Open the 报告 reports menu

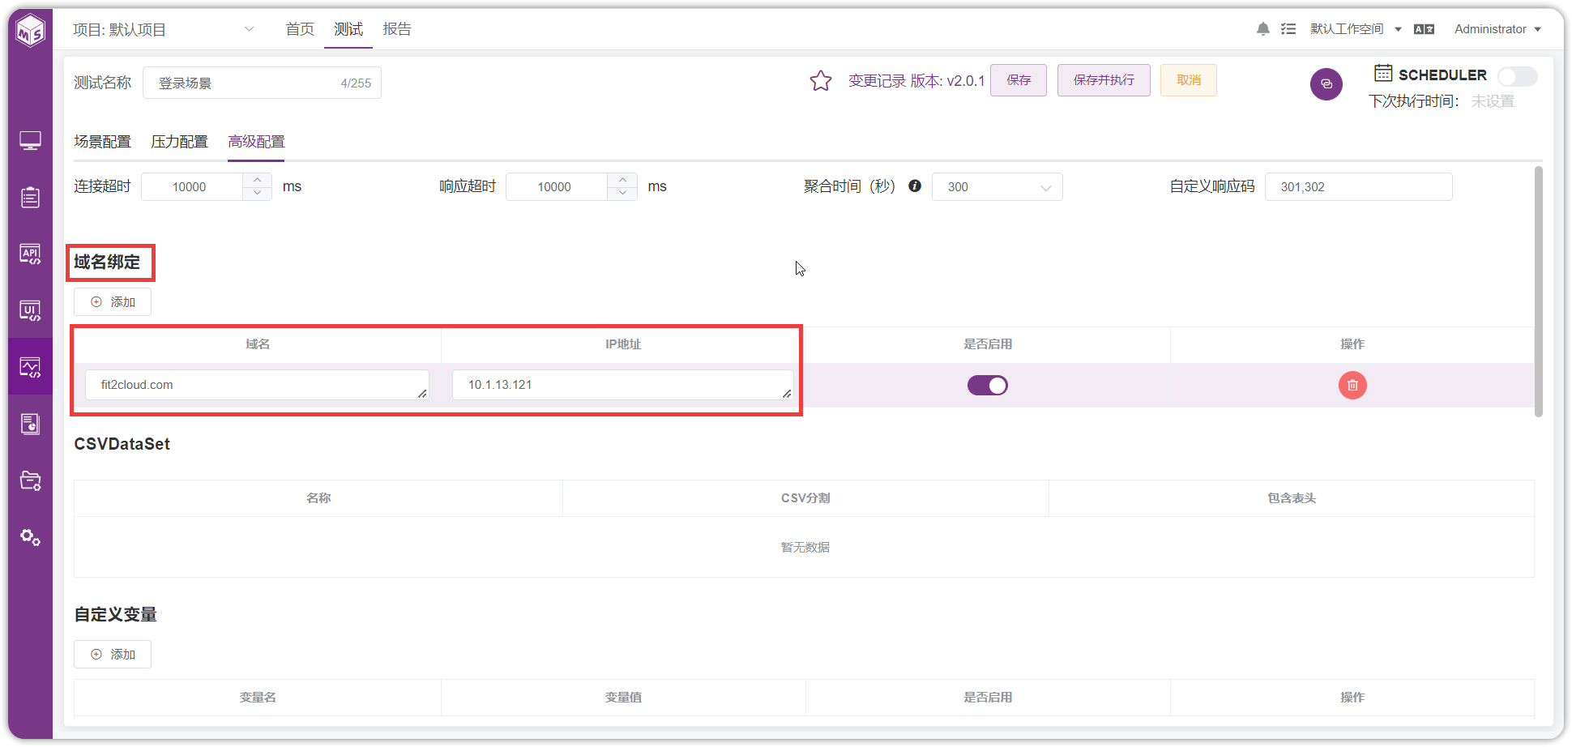(x=397, y=29)
